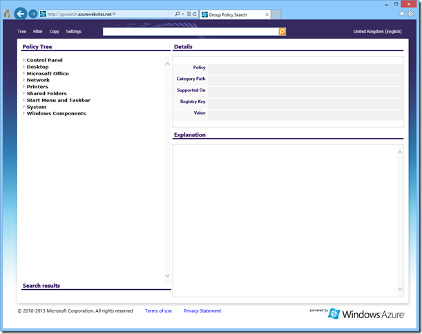
Task: Click the policy search text field
Action: tap(191, 32)
